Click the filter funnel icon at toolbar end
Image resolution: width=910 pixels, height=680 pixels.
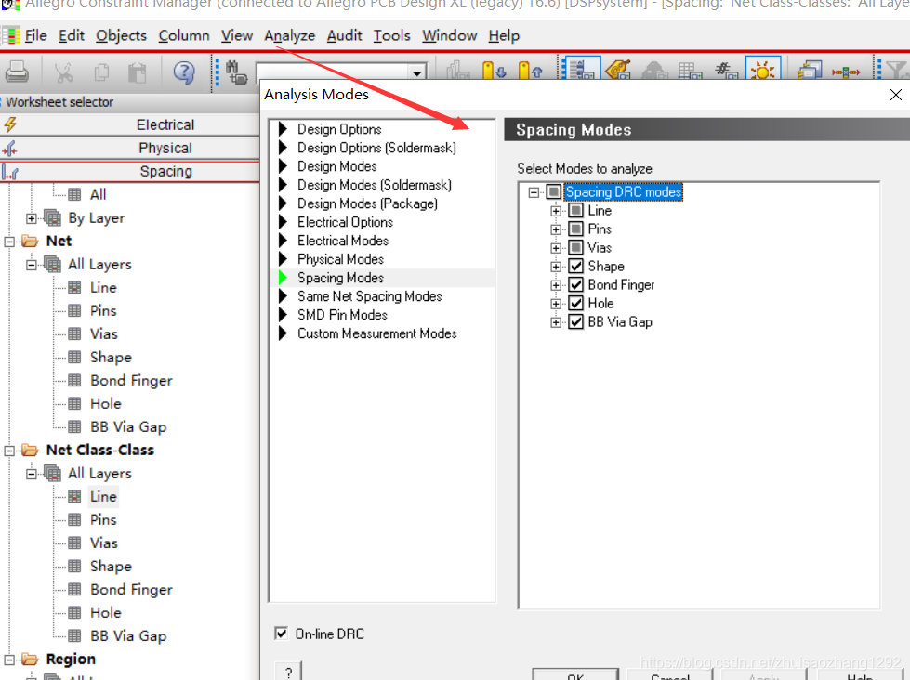tap(895, 72)
